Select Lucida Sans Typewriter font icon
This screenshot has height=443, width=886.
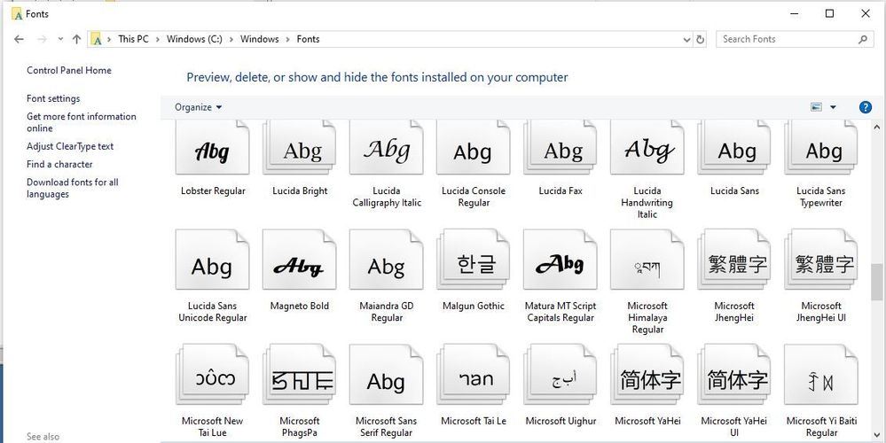[821, 147]
